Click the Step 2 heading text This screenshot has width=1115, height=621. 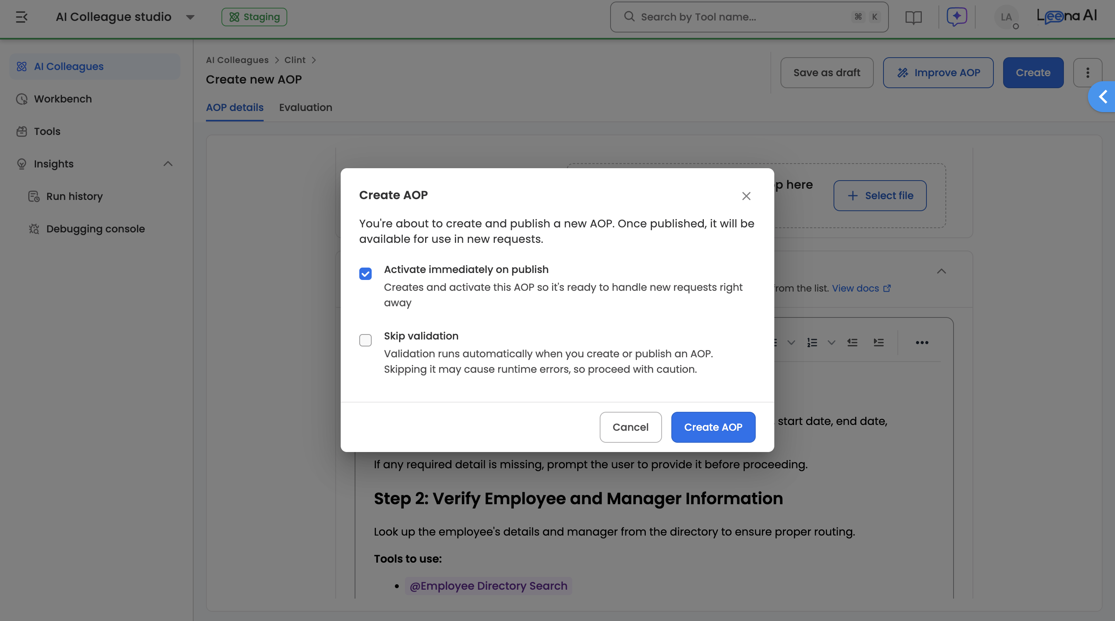pos(578,498)
